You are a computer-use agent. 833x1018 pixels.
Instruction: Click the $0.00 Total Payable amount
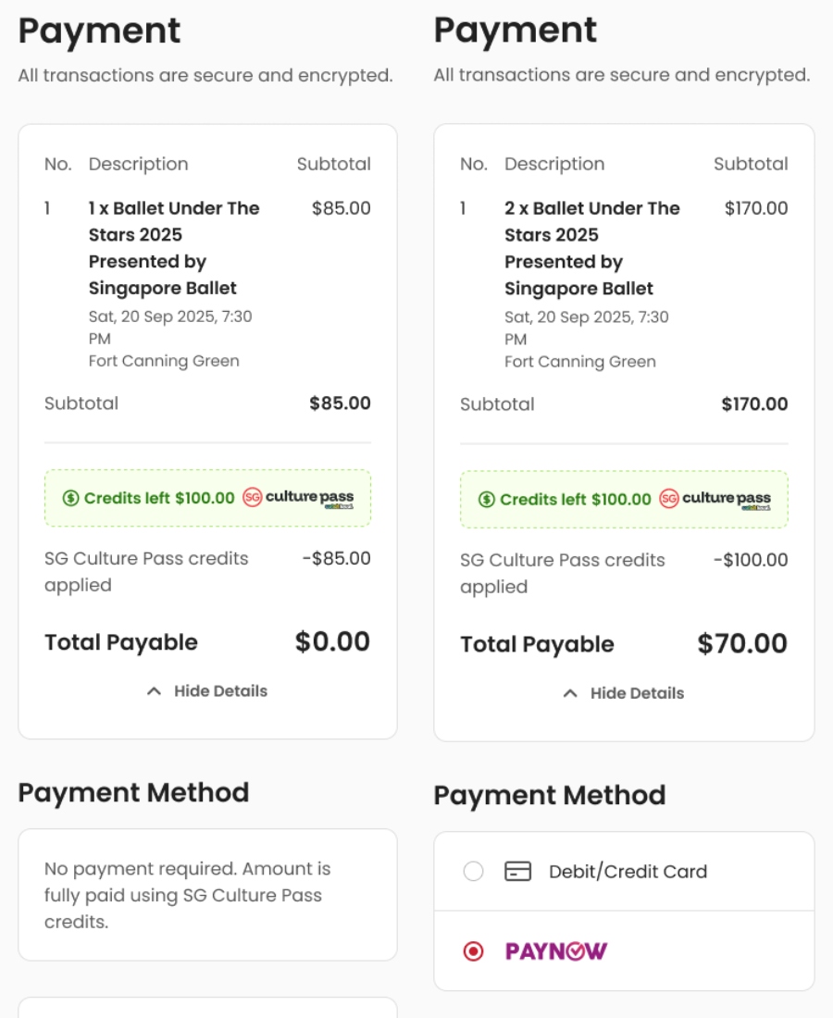pos(332,641)
